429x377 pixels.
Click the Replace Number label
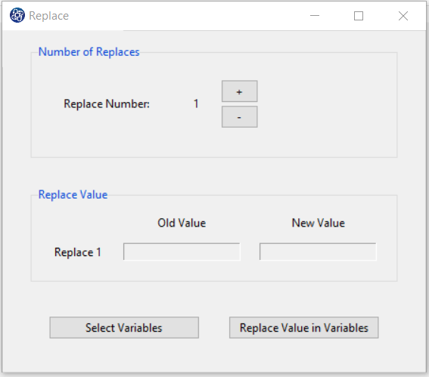(x=107, y=104)
